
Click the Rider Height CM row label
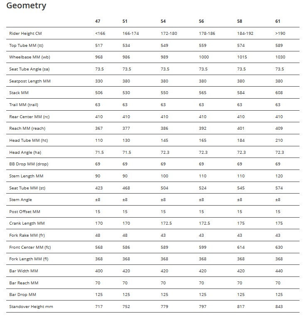[x=25, y=33]
